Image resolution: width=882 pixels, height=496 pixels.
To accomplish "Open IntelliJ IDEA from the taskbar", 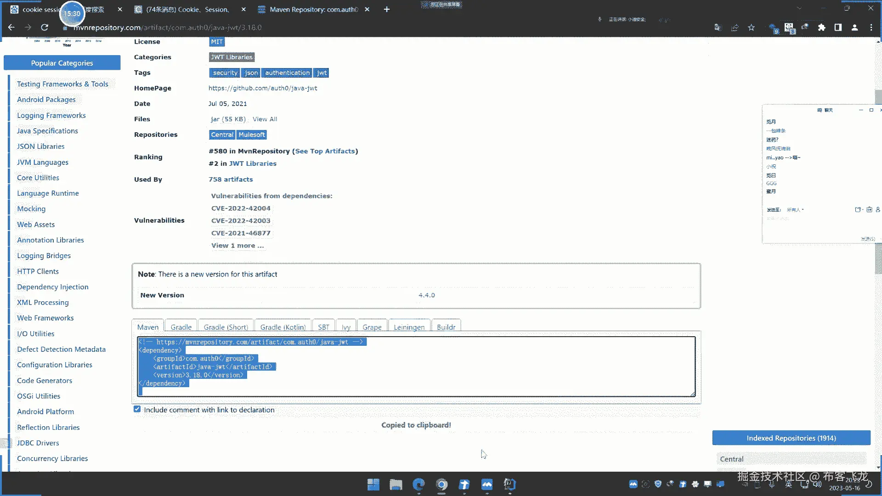I will (509, 485).
